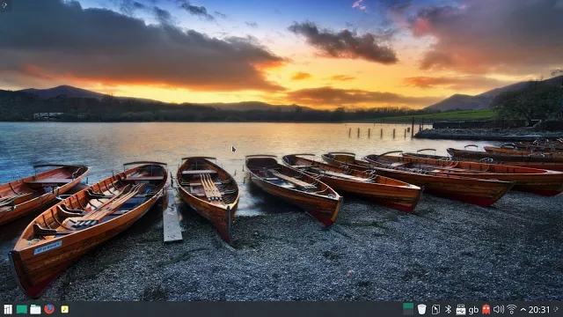The width and height of the screenshot is (563, 317).
Task: Open the yellow sticky note app icon
Action: point(64,309)
